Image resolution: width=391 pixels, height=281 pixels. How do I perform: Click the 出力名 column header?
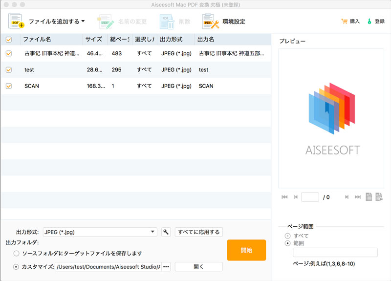click(233, 40)
